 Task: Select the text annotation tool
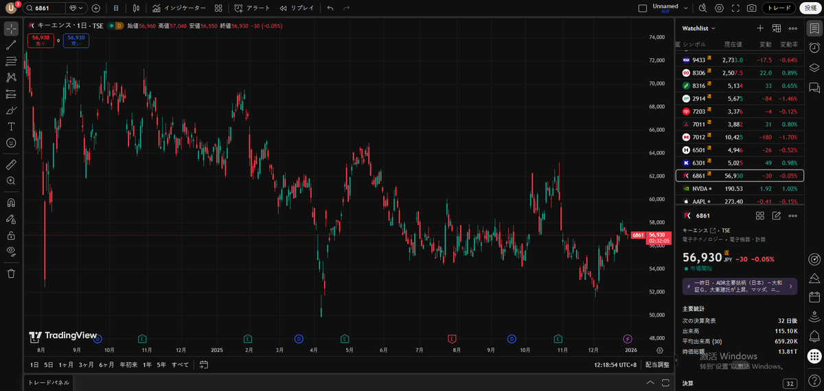pos(11,126)
